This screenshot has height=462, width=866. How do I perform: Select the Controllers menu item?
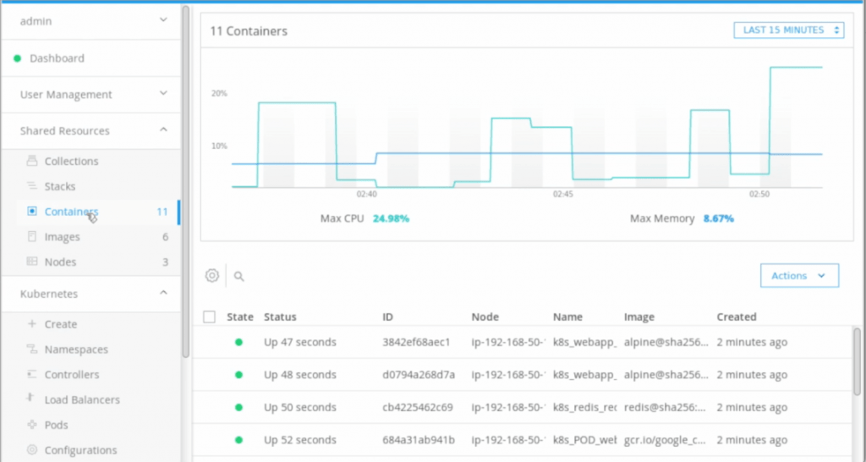pyautogui.click(x=72, y=375)
